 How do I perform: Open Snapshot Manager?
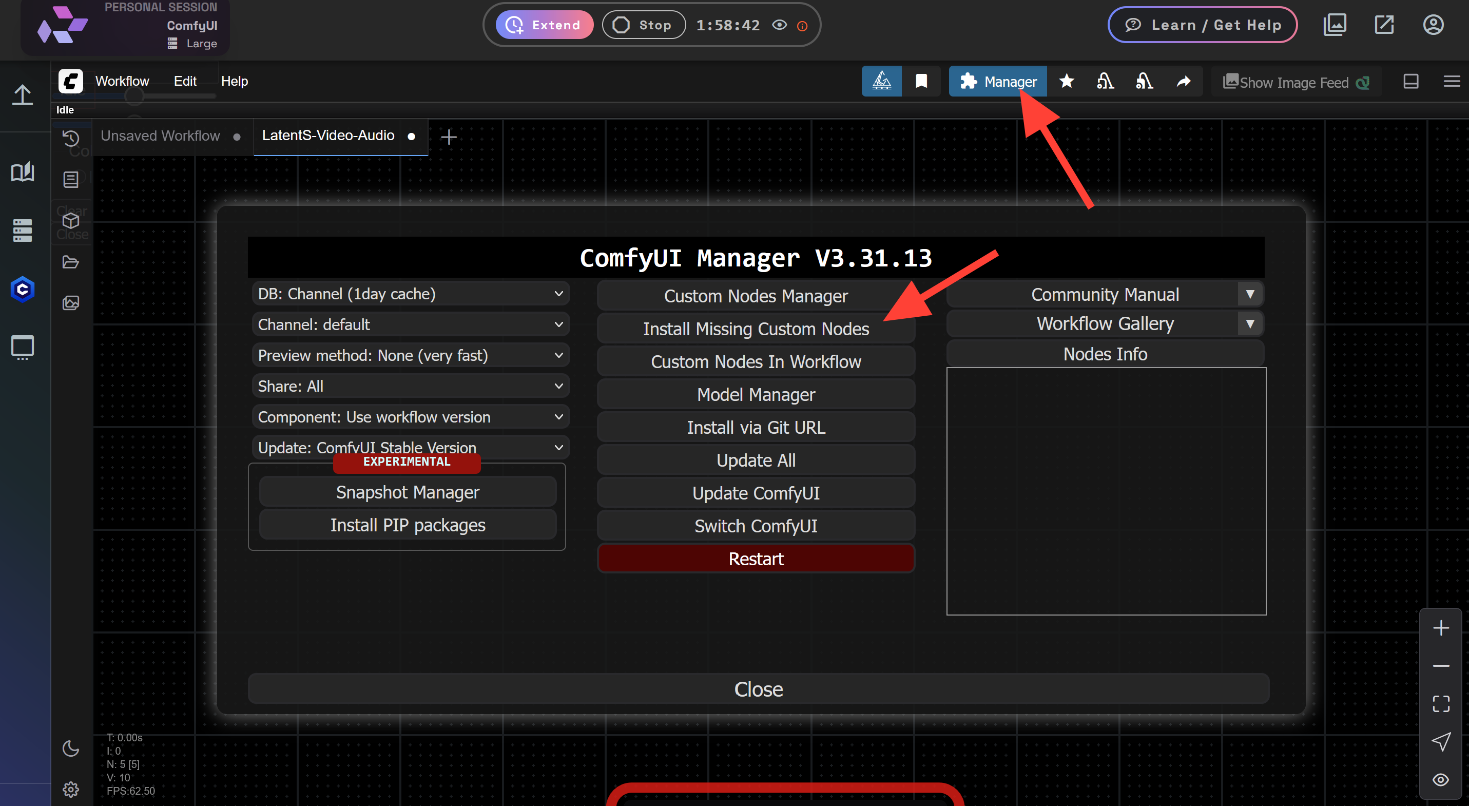(x=408, y=492)
